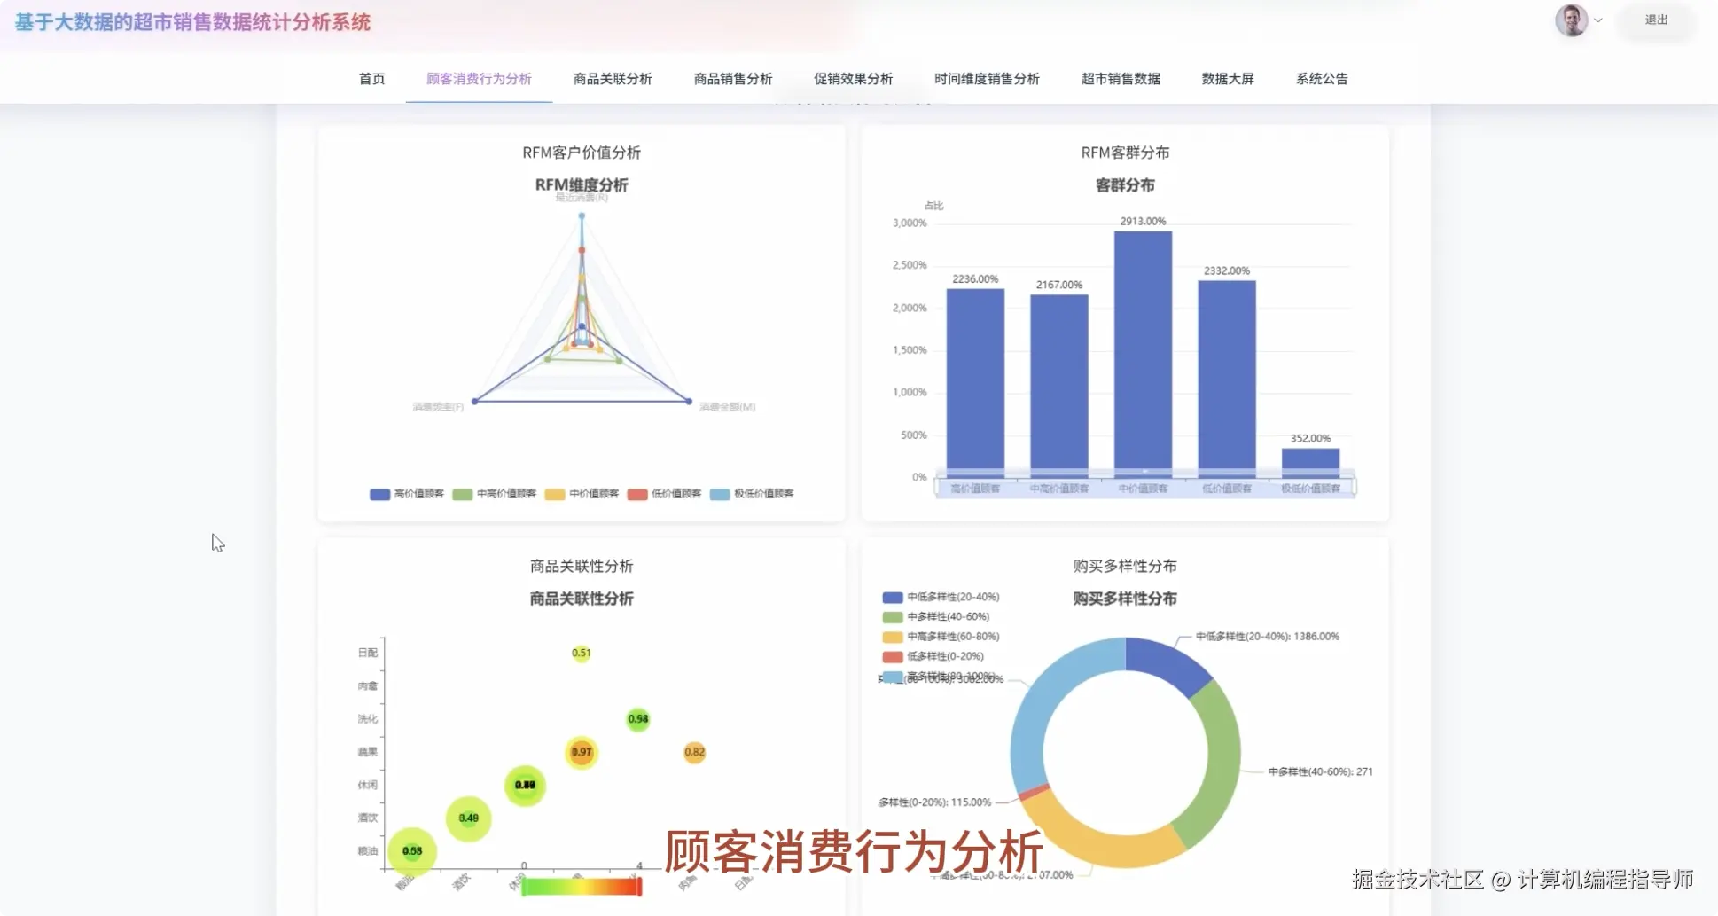
Task: Open the 系统公告 section
Action: [1320, 78]
